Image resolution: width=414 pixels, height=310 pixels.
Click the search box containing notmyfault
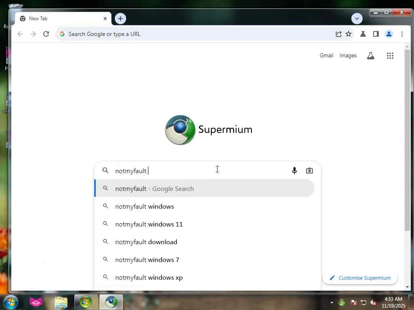tap(207, 171)
